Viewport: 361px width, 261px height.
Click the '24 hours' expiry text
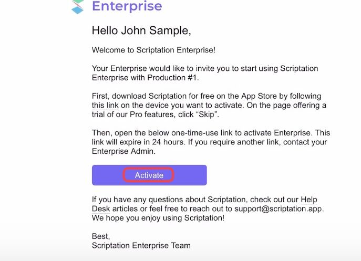coord(168,142)
